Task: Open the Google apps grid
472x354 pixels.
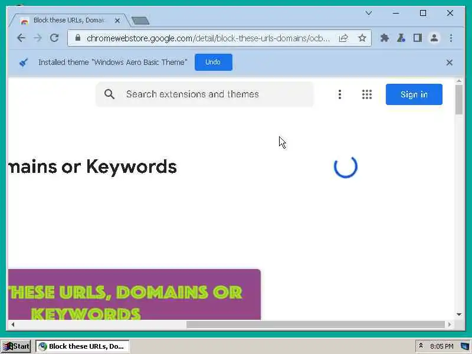Action: pos(366,94)
